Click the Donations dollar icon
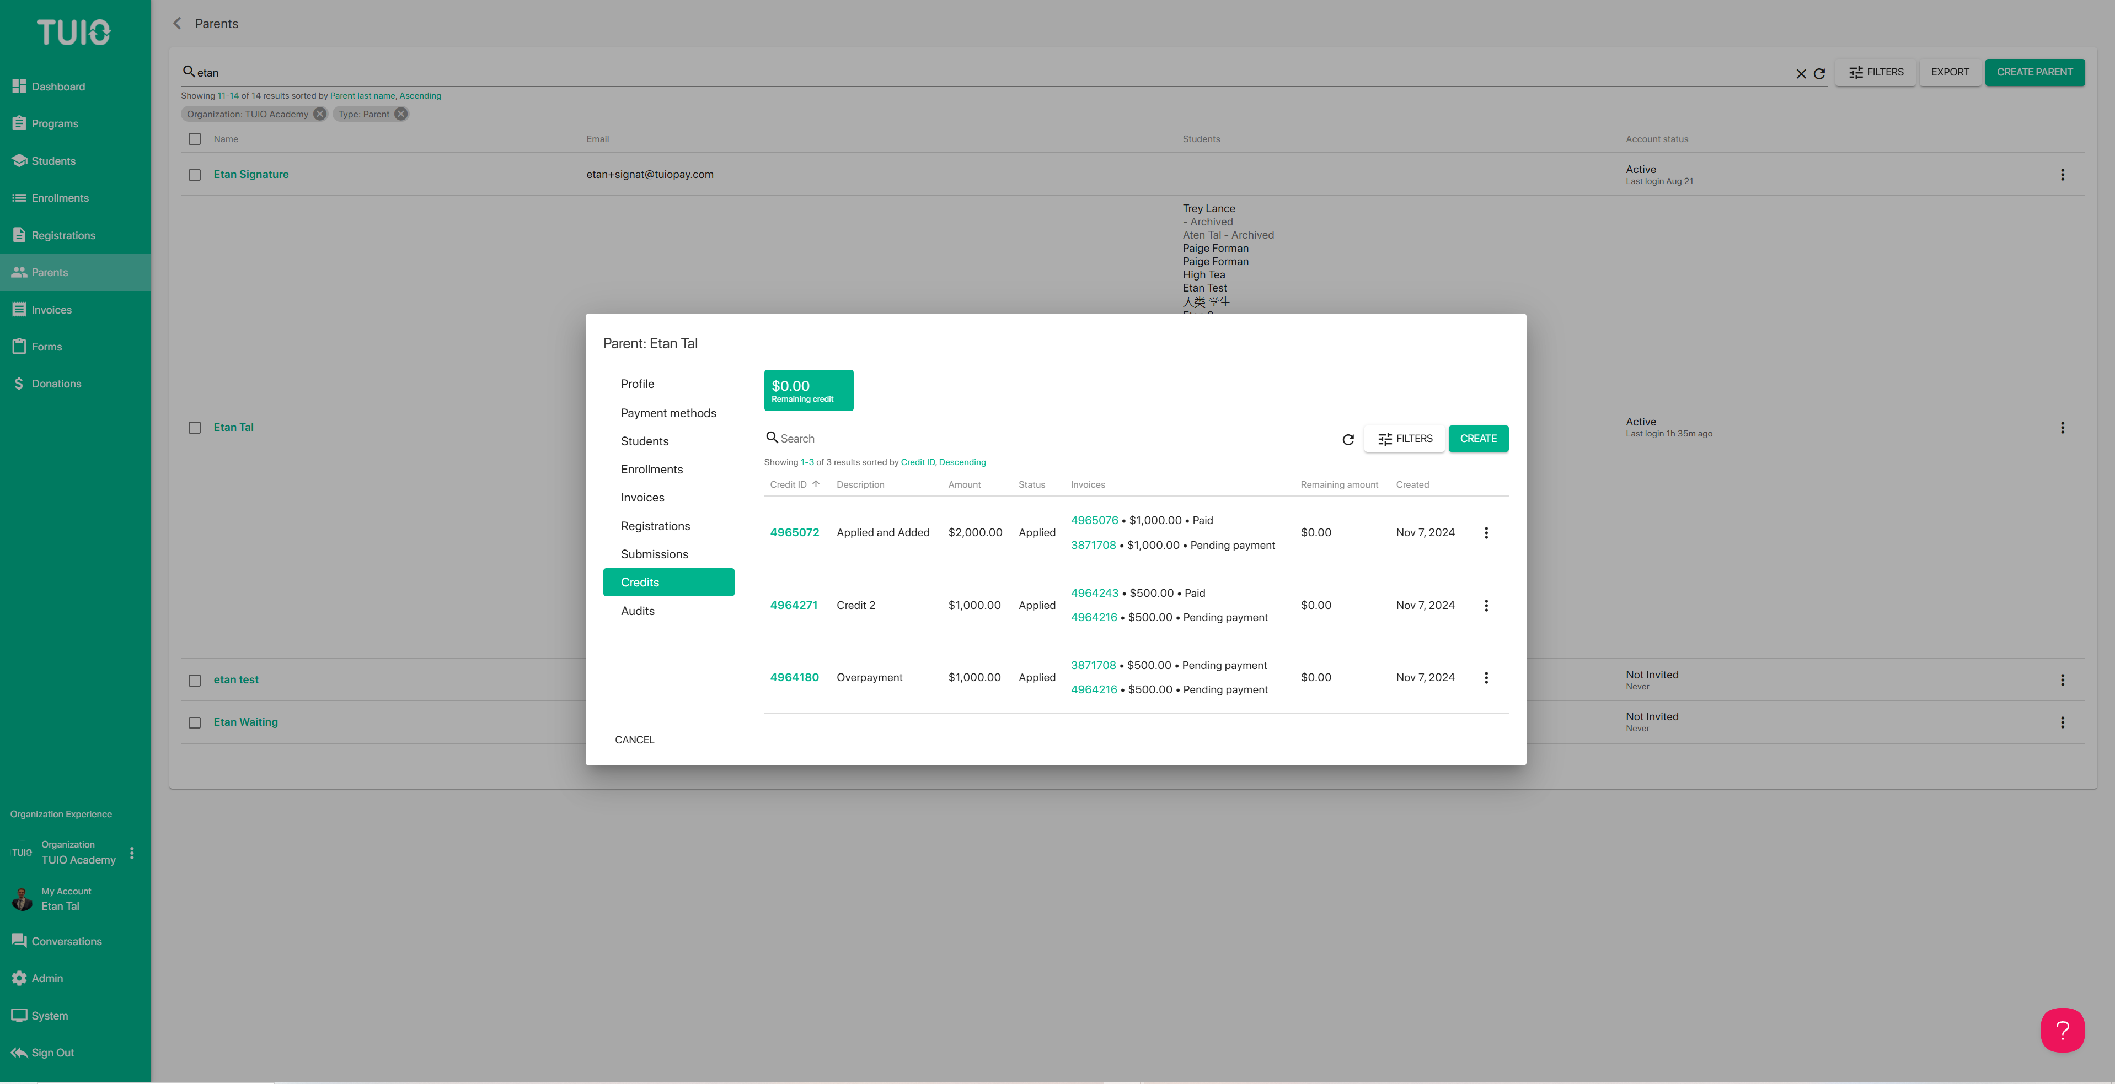2115x1084 pixels. (19, 383)
